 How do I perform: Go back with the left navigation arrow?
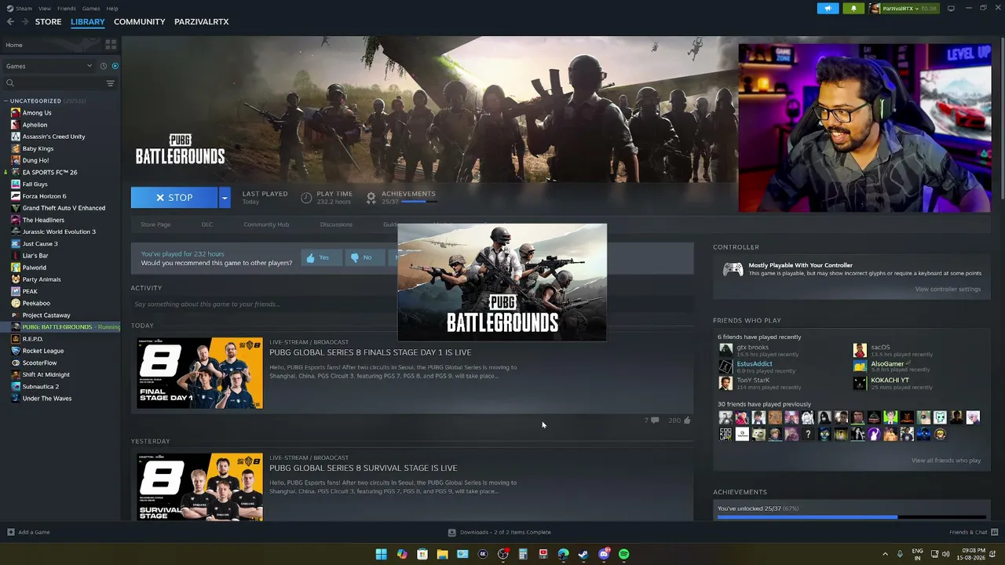[x=10, y=22]
